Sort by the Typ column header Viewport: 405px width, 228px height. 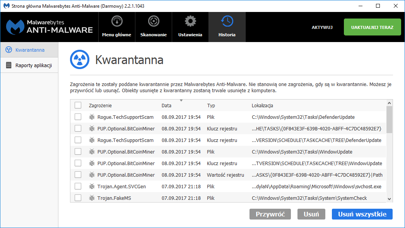click(x=211, y=105)
